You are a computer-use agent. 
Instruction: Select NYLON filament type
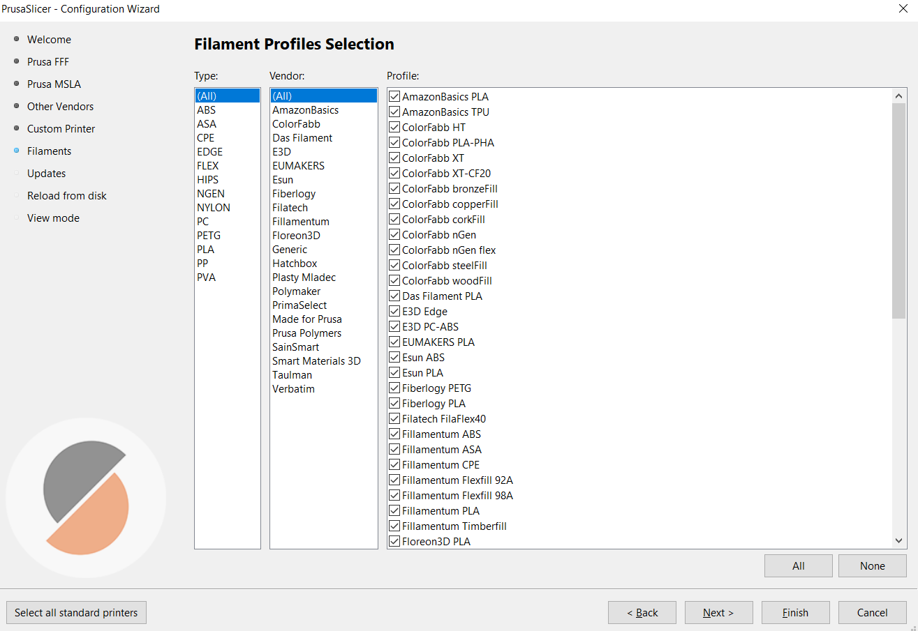[x=213, y=208]
